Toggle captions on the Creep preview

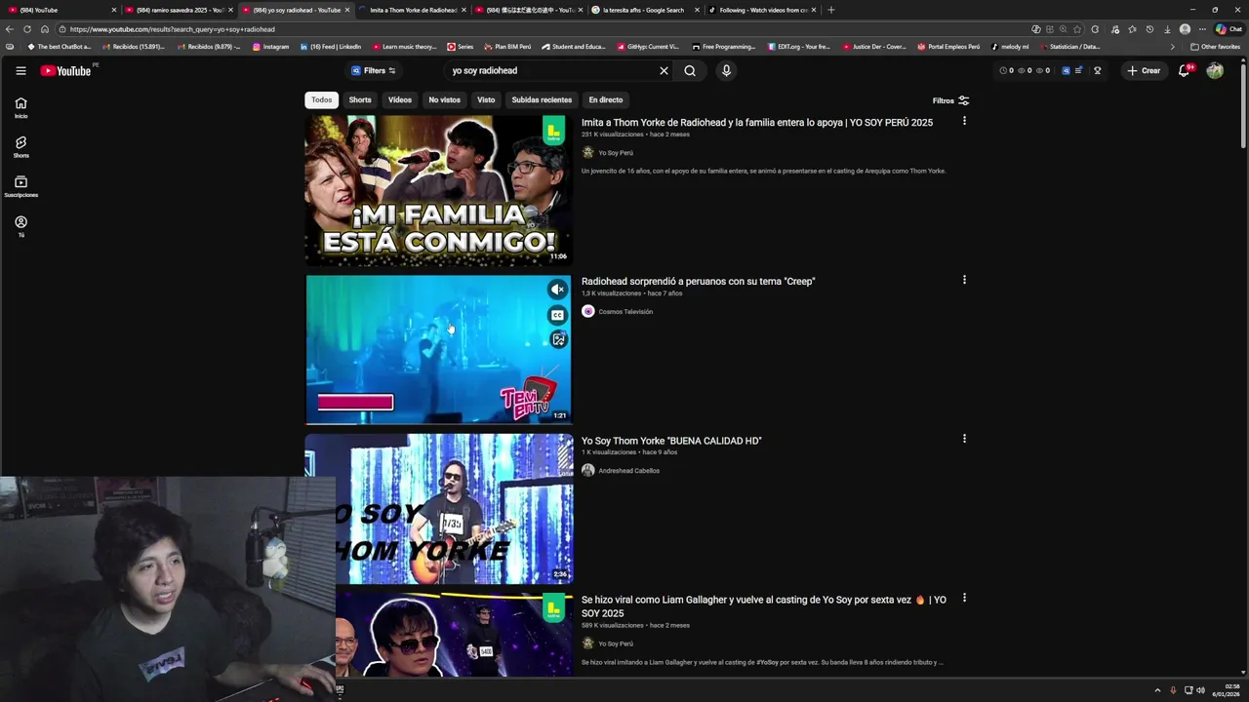557,315
